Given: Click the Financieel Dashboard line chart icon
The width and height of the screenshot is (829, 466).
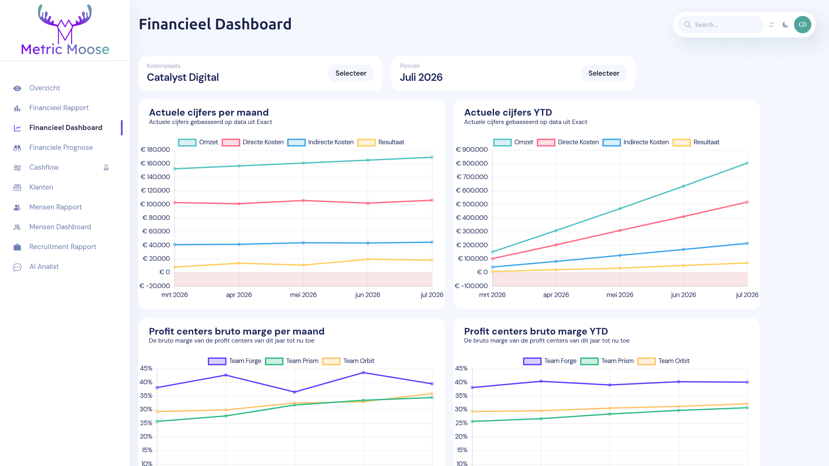Looking at the screenshot, I should (17, 128).
